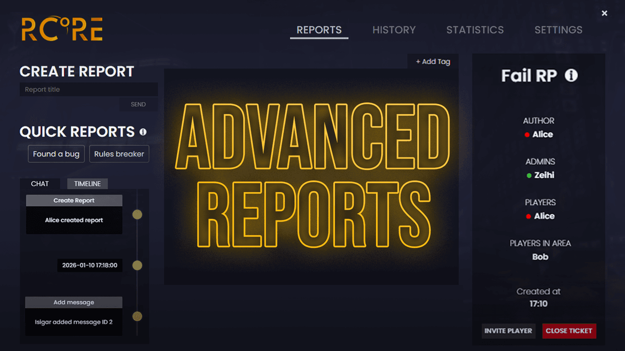This screenshot has height=351, width=625.
Task: Close the reports panel with X
Action: tap(604, 14)
